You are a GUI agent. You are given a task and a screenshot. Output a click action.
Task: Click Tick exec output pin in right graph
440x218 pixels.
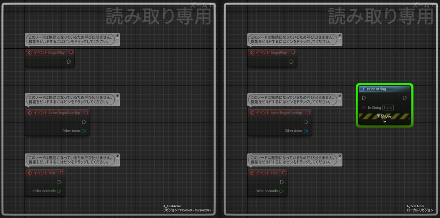pyautogui.click(x=282, y=182)
